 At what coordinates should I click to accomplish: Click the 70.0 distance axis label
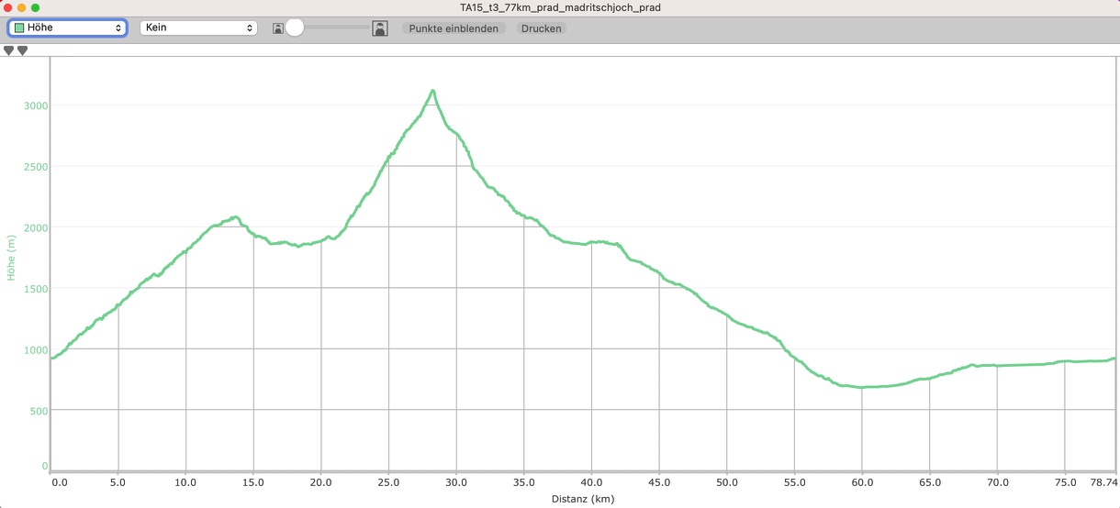[x=997, y=481]
